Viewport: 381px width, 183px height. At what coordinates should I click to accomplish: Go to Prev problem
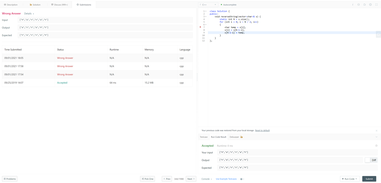coord(167,179)
